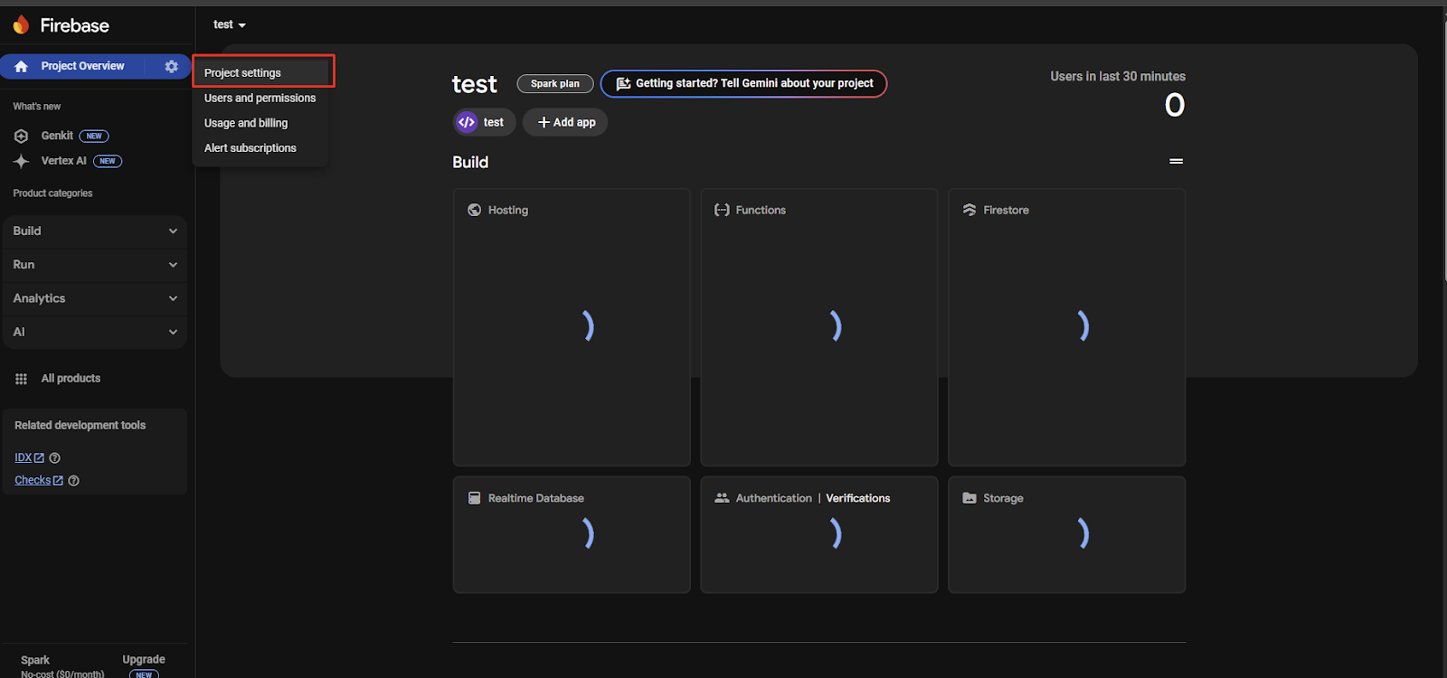The image size is (1447, 678).
Task: Click the Realtime Database icon
Action: pyautogui.click(x=474, y=498)
